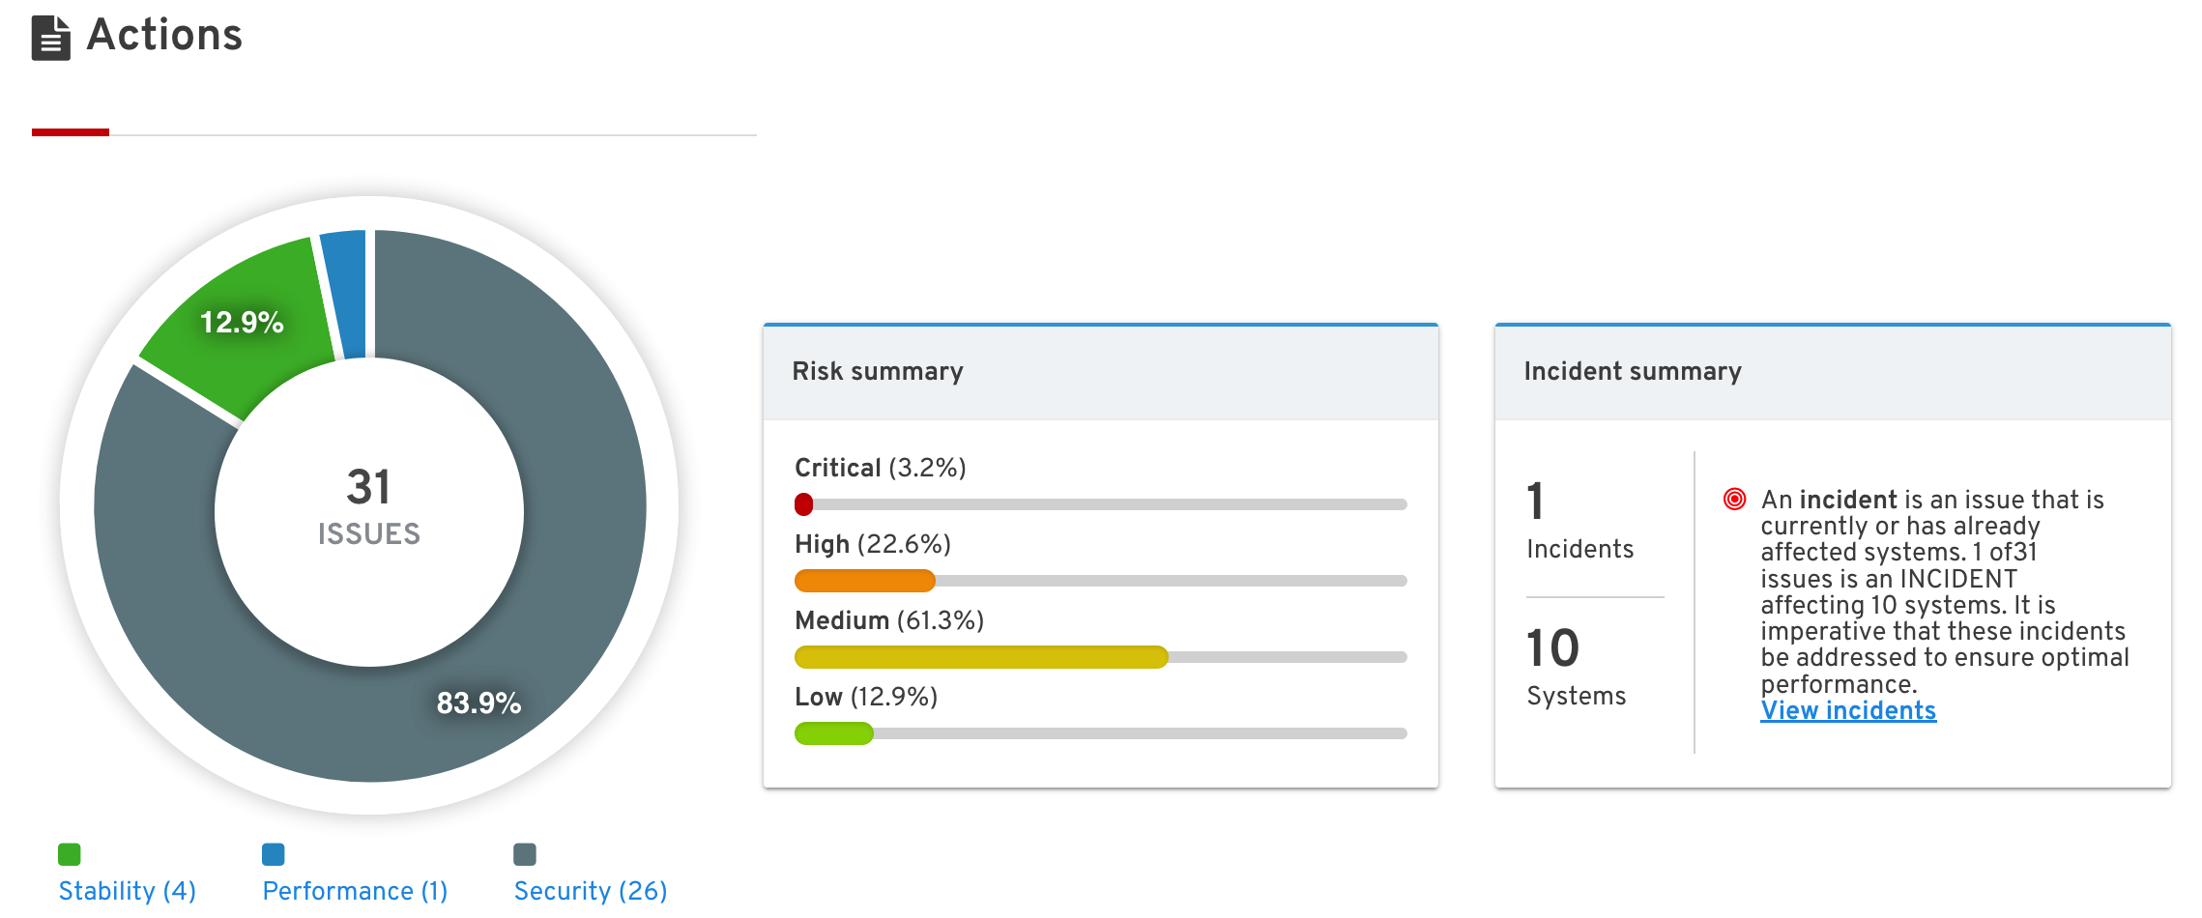Click the Incident summary card header
Viewport: 2202px width, 918px height.
tap(1832, 372)
